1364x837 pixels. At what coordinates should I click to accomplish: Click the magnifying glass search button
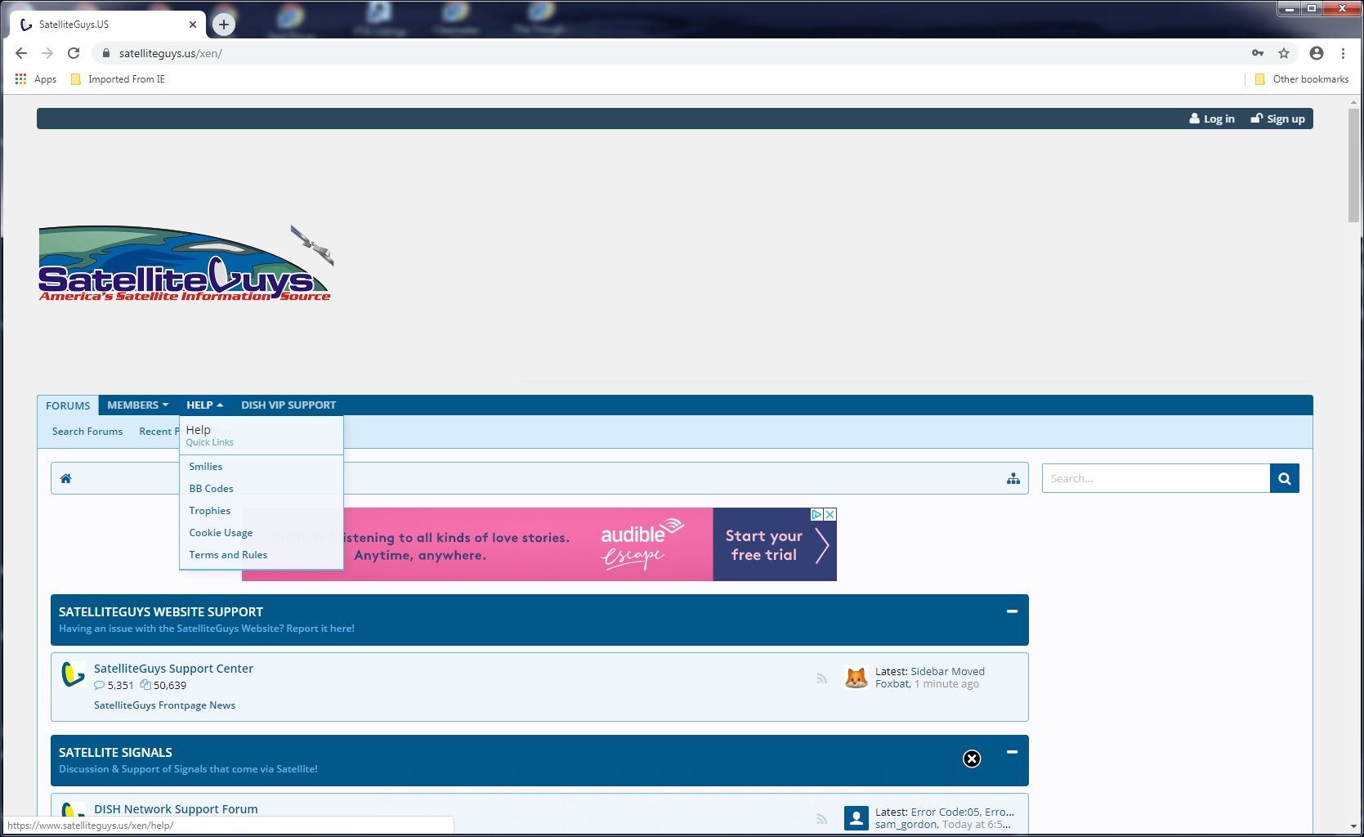click(1285, 478)
